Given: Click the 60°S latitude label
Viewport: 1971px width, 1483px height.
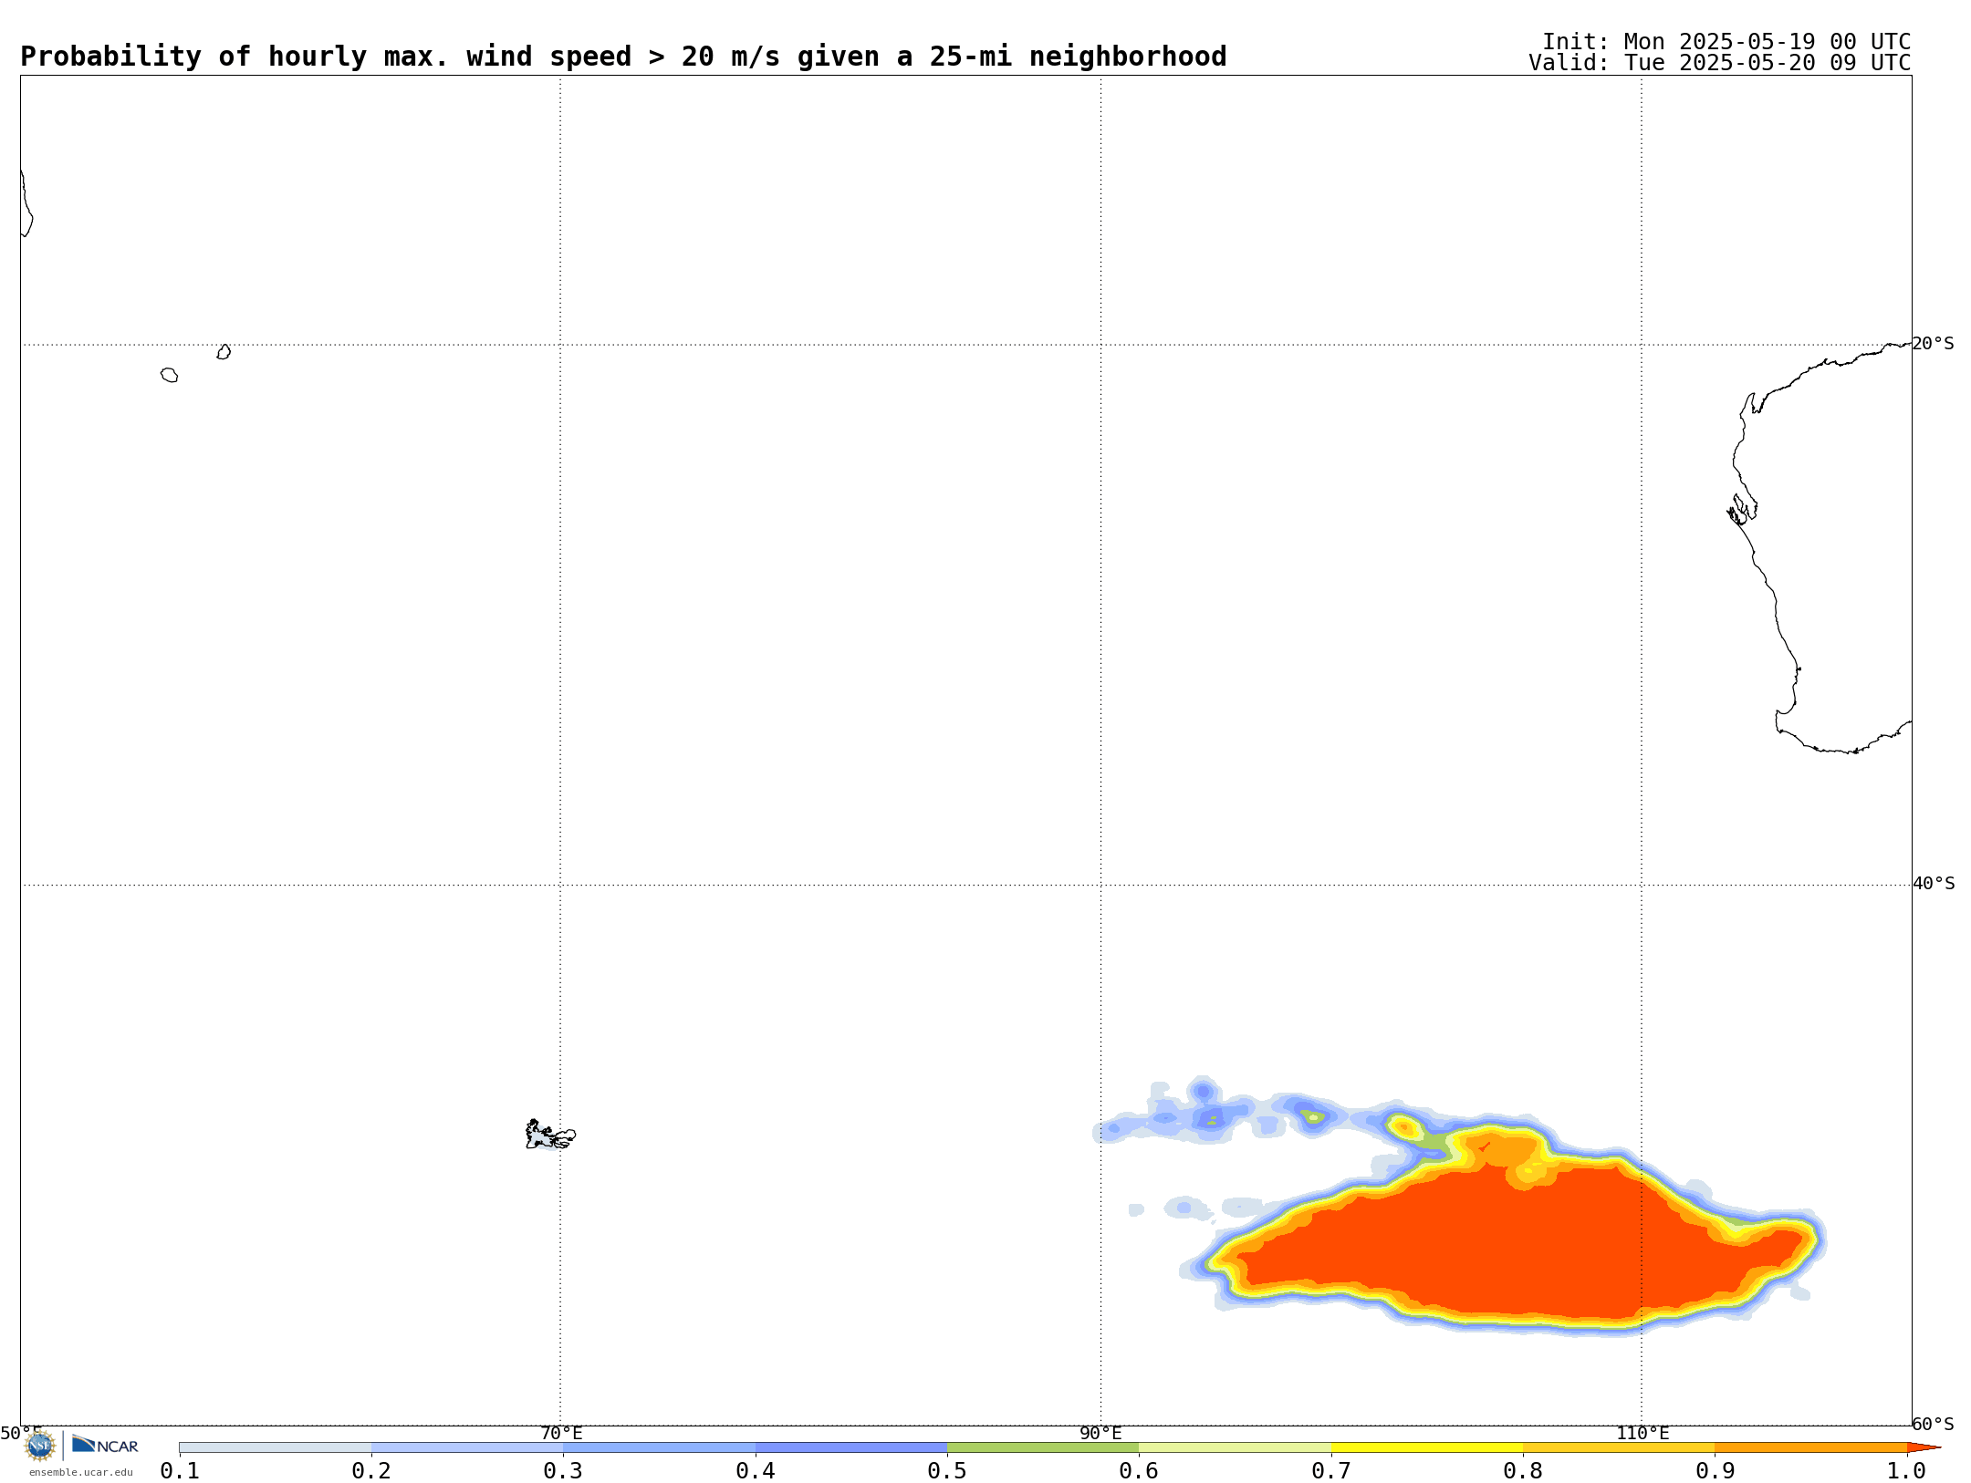Looking at the screenshot, I should pos(1933,1424).
